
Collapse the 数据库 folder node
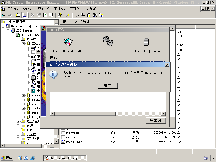tap(18, 39)
